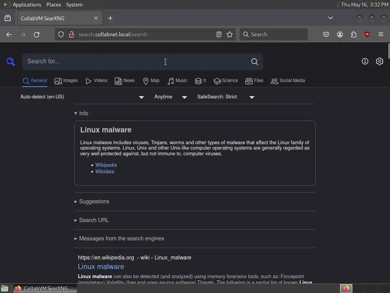Viewport: 390px width, 293px height.
Task: Open the Linux malware result title
Action: [x=101, y=267]
